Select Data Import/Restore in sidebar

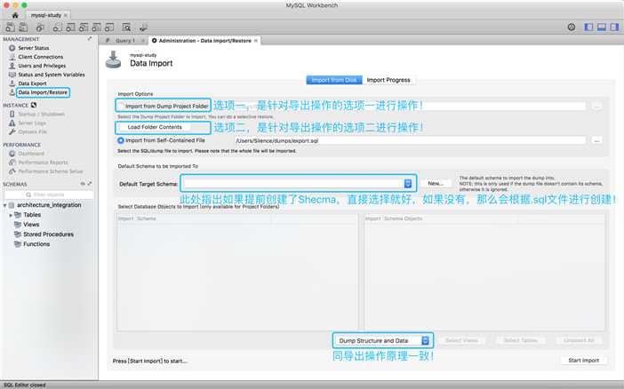point(43,92)
